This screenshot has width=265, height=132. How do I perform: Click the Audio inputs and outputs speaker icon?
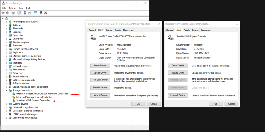pos(10,21)
